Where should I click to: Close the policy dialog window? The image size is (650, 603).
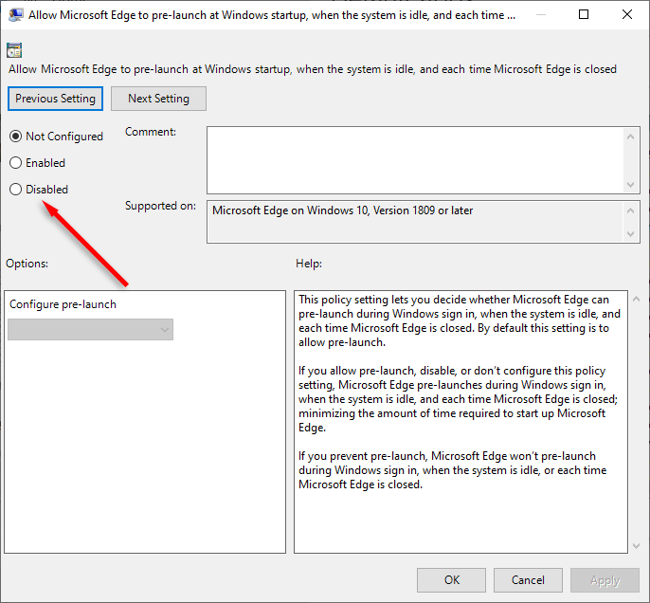pyautogui.click(x=627, y=15)
